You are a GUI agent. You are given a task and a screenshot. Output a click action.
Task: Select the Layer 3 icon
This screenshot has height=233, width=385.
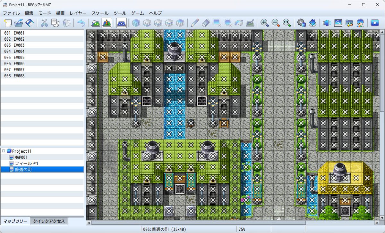pos(169,23)
